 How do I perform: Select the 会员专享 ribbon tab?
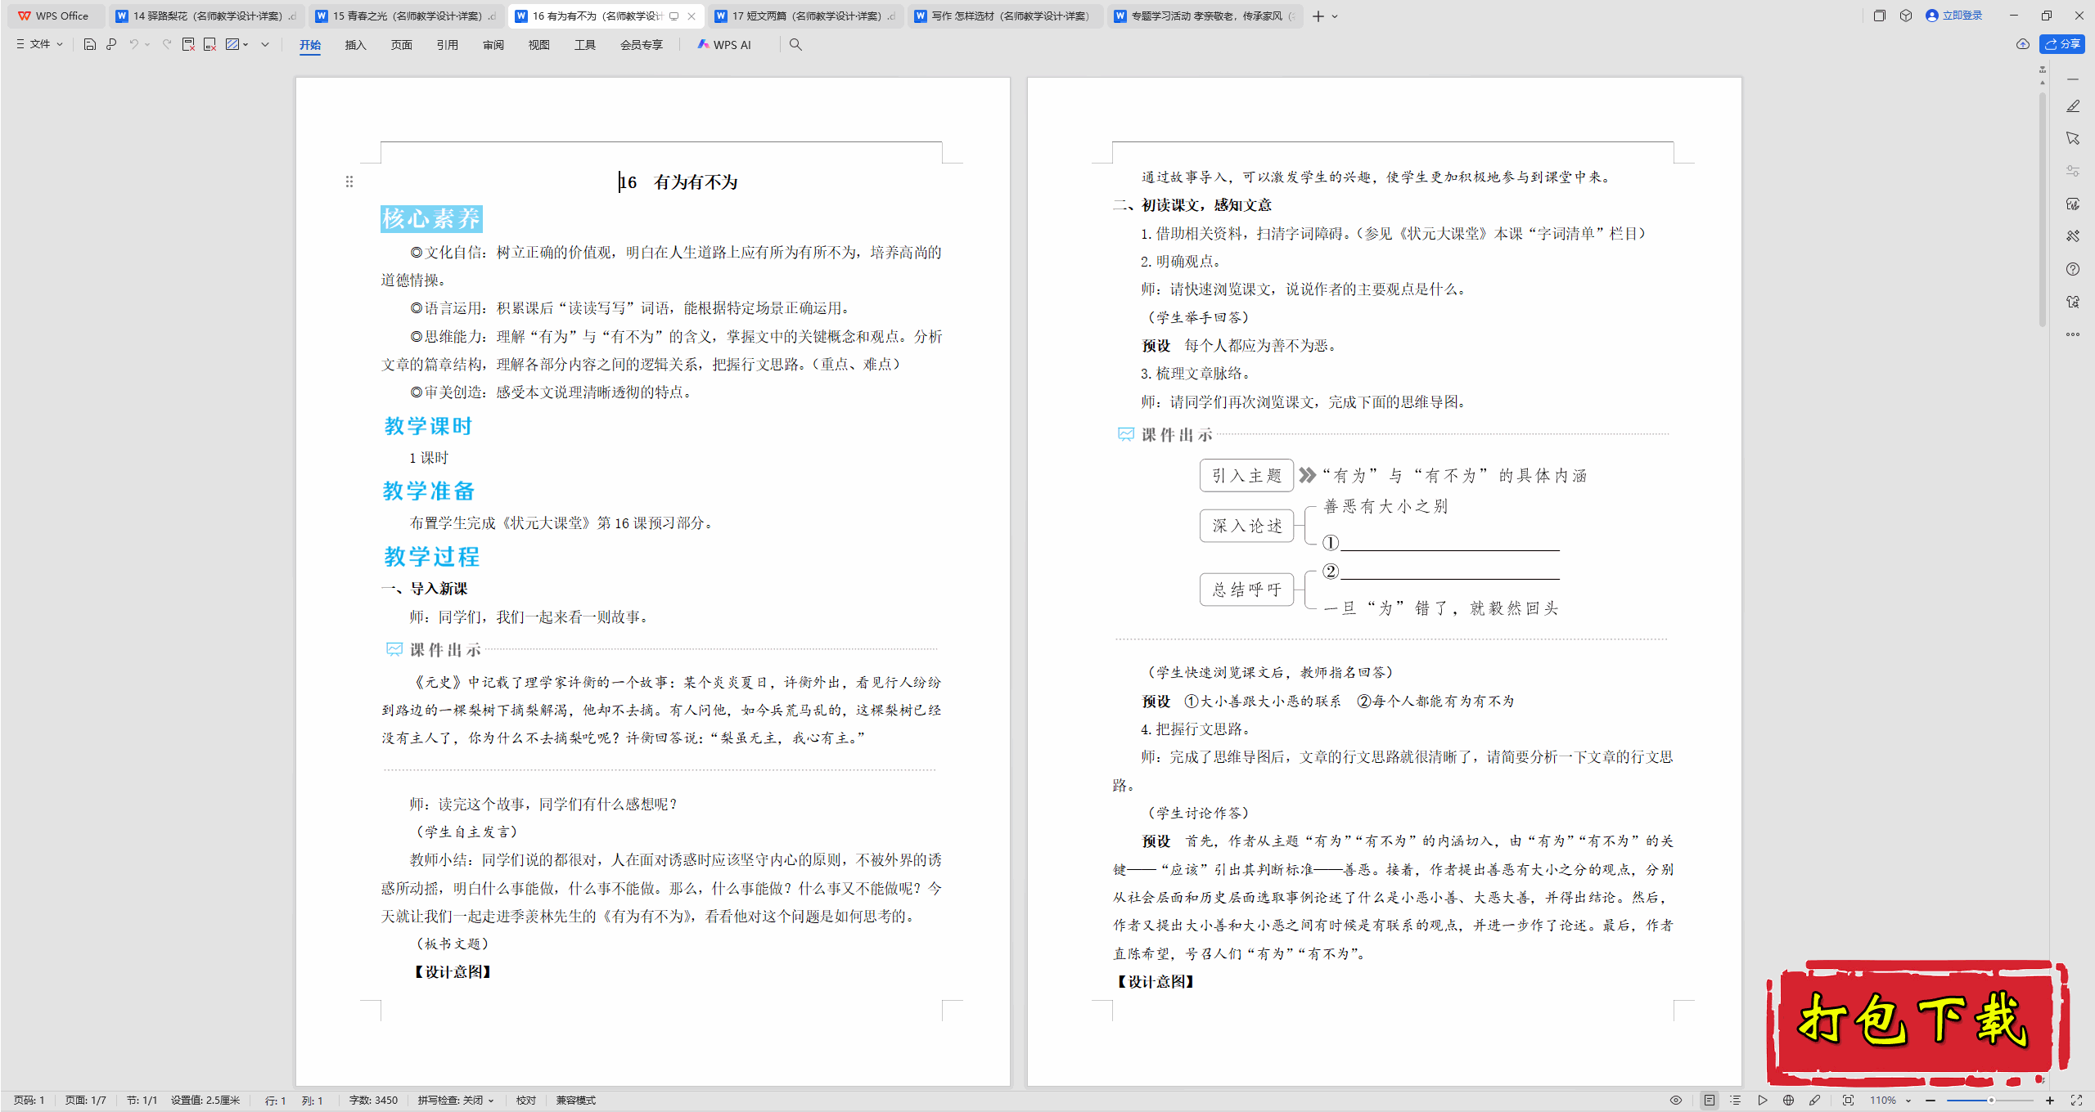(642, 45)
